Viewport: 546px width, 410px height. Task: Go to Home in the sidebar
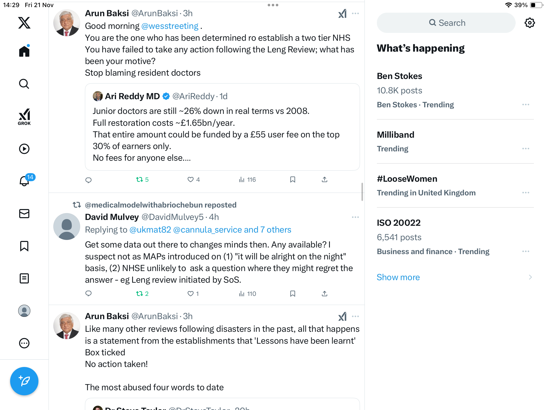pos(24,51)
